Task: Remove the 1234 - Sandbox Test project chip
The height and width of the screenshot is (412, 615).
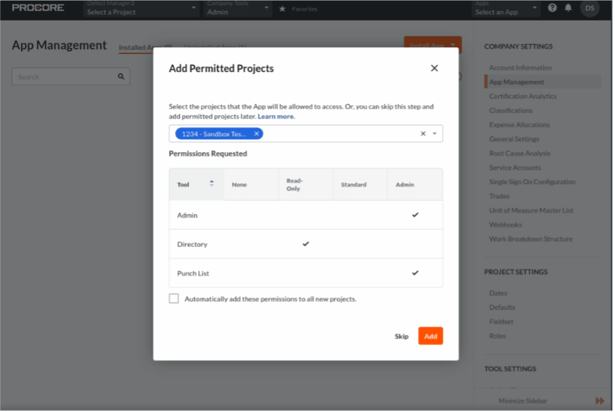Action: pos(257,134)
